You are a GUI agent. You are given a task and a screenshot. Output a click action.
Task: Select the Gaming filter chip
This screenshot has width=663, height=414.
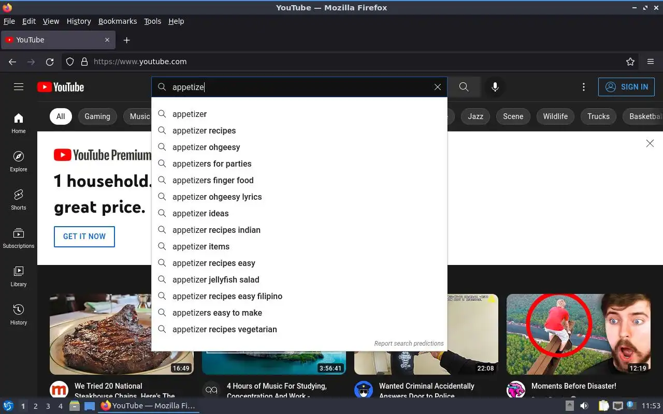coord(97,116)
